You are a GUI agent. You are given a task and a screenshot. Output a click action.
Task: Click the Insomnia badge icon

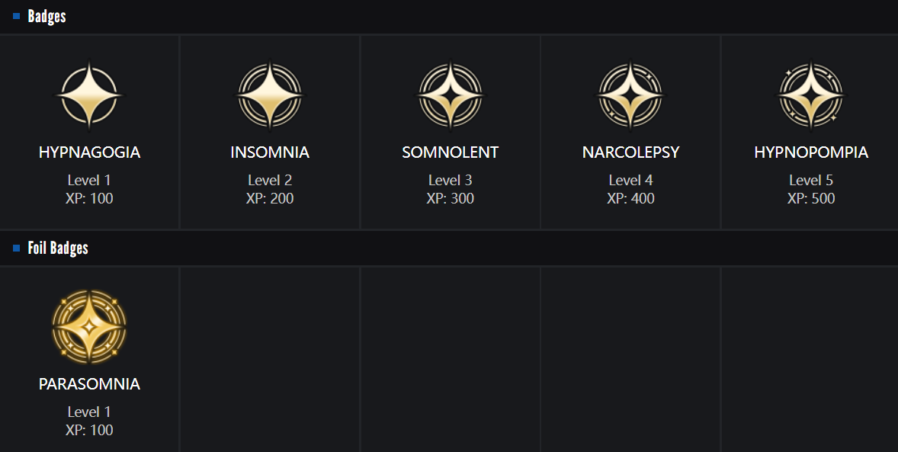270,97
